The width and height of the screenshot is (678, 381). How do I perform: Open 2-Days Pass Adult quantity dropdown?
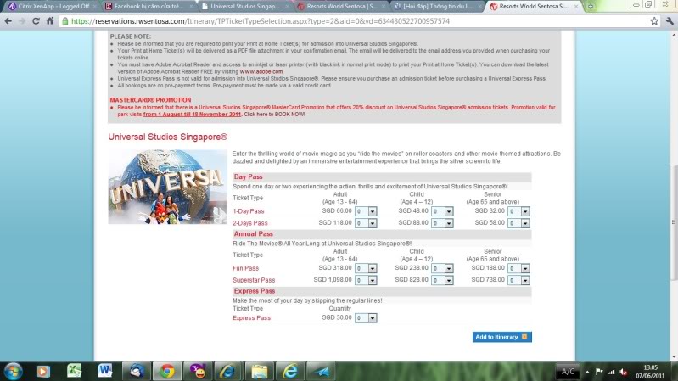tap(366, 223)
